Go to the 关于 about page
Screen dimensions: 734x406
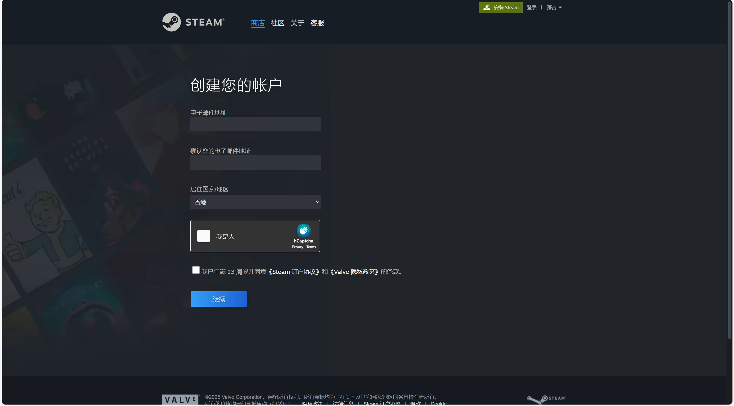click(297, 23)
